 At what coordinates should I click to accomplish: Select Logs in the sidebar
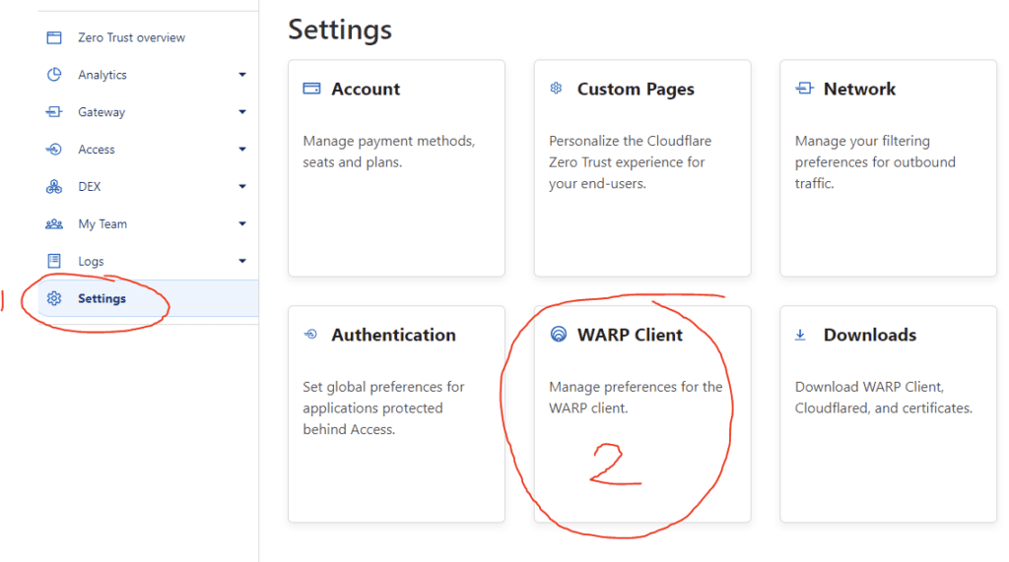click(91, 262)
